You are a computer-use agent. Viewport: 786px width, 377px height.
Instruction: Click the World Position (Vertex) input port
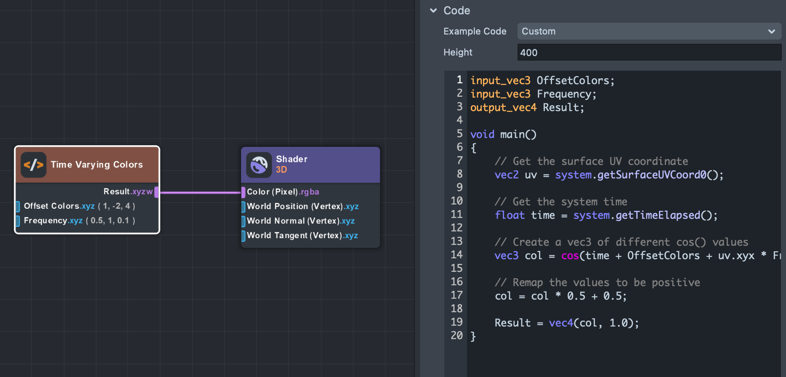243,207
